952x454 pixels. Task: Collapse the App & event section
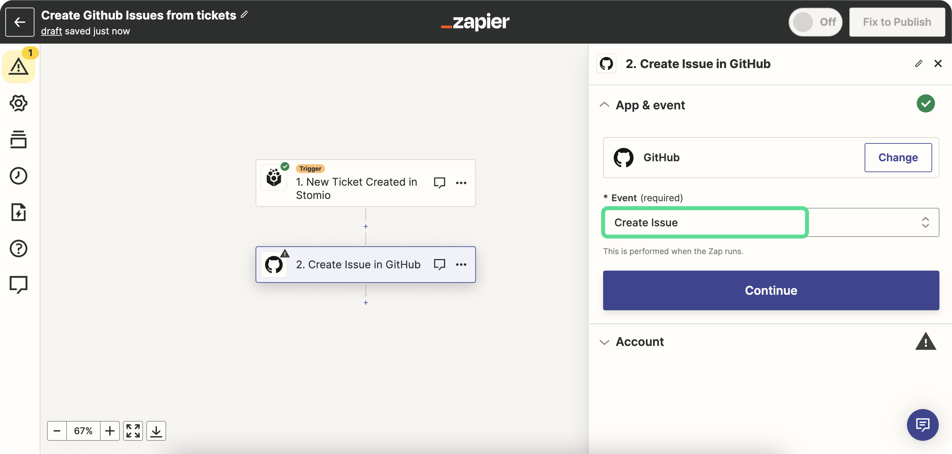604,105
